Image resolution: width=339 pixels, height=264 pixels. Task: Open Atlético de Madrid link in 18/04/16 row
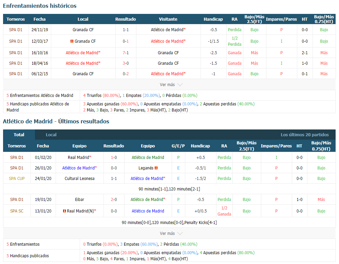pyautogui.click(x=83, y=63)
